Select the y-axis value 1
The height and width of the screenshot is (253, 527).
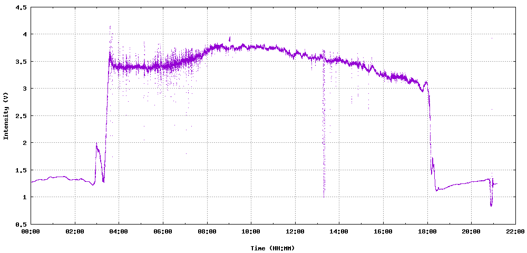[x=25, y=197]
